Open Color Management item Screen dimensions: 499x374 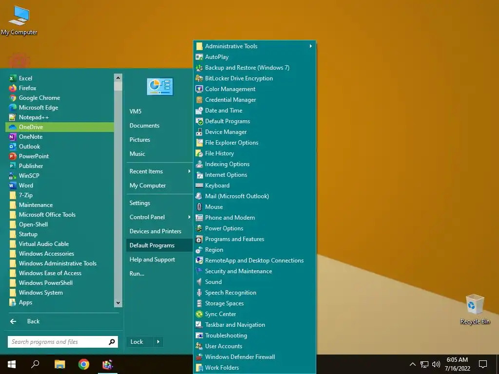254,89
